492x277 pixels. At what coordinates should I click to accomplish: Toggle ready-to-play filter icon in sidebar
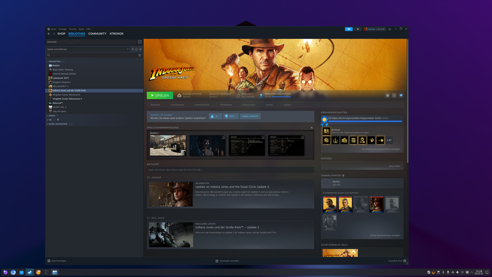132,49
